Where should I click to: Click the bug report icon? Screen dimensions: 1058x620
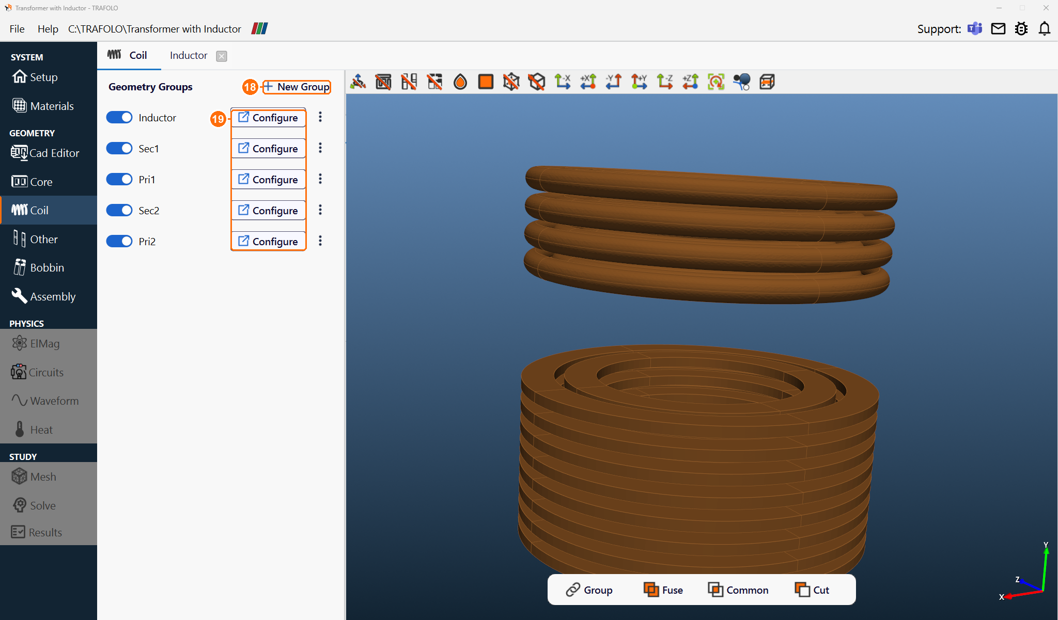[x=1021, y=29]
